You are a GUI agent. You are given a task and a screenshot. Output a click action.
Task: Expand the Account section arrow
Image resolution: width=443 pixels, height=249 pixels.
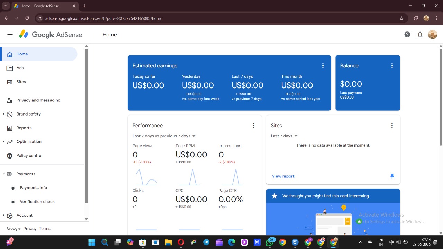(4, 215)
